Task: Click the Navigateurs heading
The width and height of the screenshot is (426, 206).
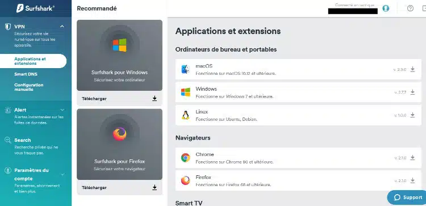Action: 193,137
